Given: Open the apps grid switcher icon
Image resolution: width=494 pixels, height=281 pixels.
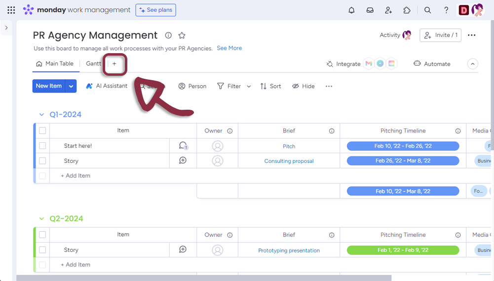Looking at the screenshot, I should [x=11, y=10].
